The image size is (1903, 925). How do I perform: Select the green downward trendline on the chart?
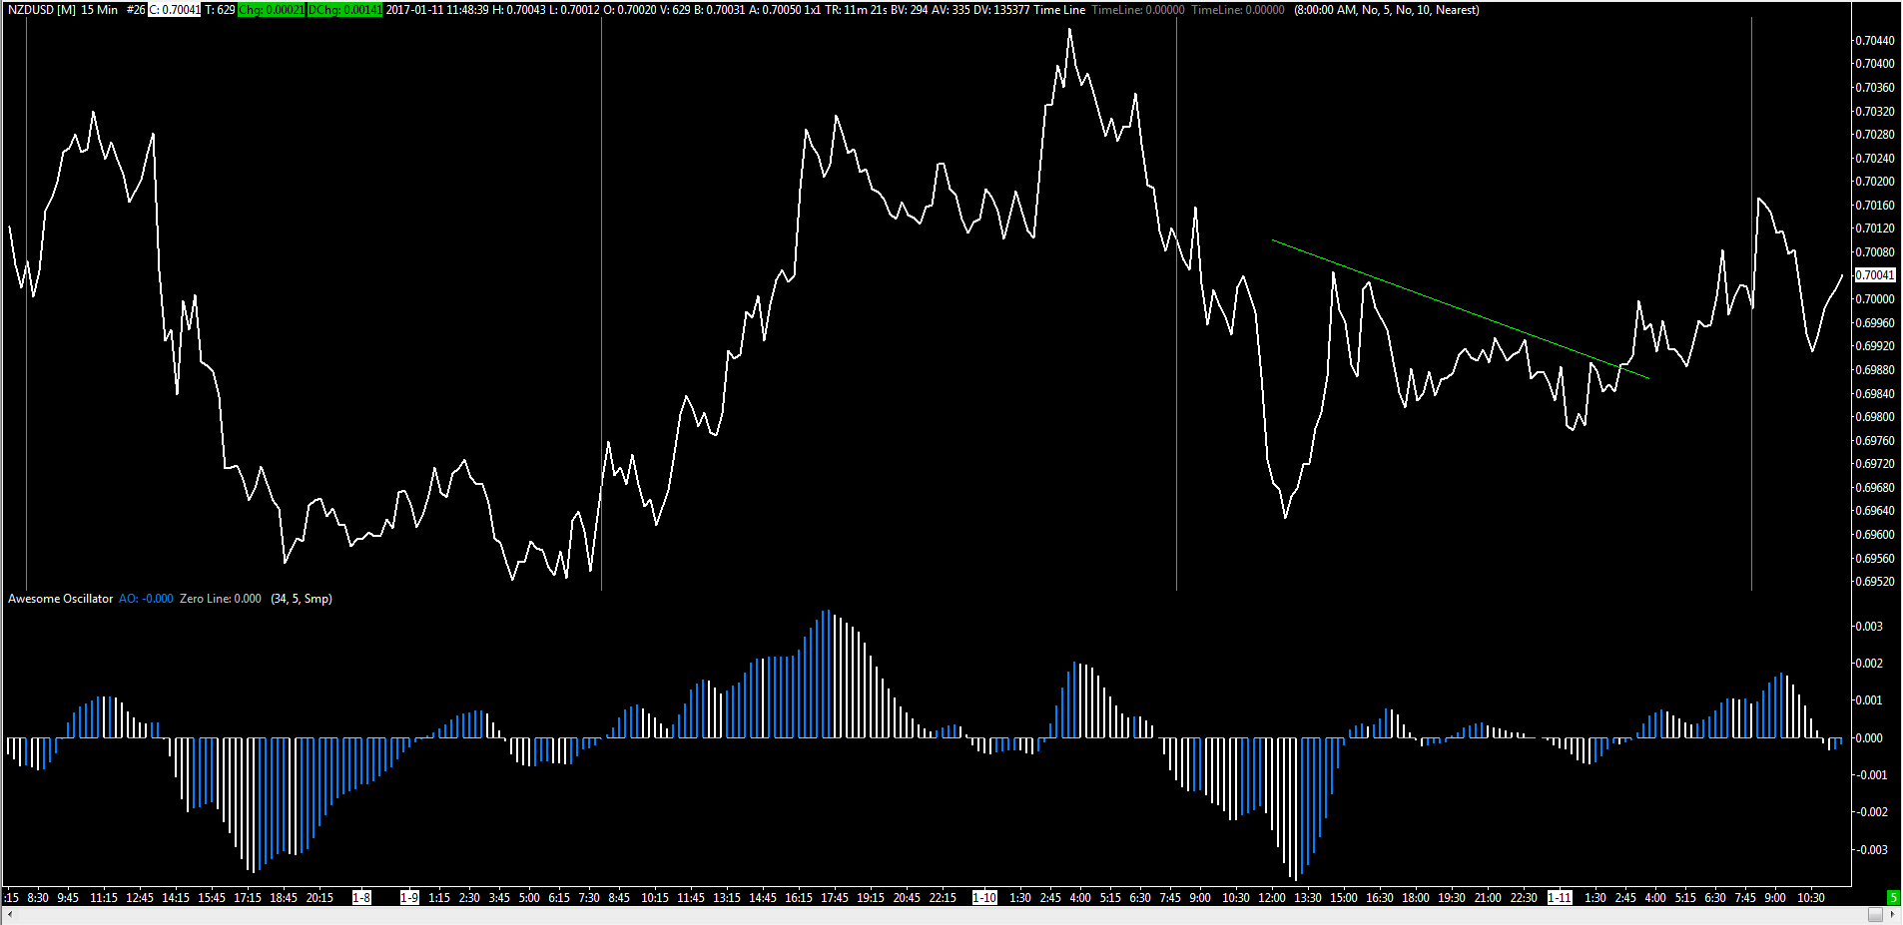click(1460, 309)
